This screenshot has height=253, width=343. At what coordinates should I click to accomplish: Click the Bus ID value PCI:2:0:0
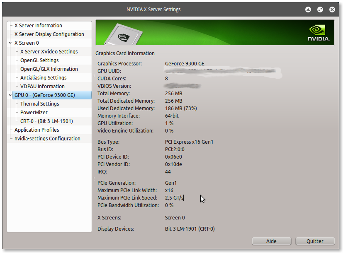(175, 149)
